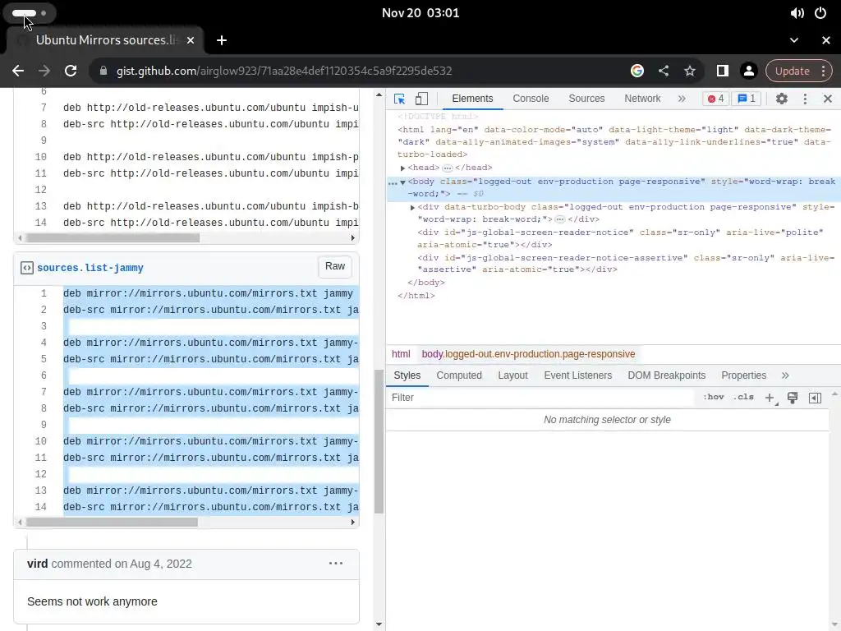Add a new style rule plus icon
Image resolution: width=841 pixels, height=631 pixels.
pyautogui.click(x=770, y=398)
